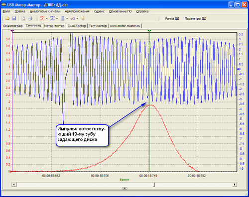
Task: Open the Аналоговые сигналы menu
Action: click(x=45, y=11)
